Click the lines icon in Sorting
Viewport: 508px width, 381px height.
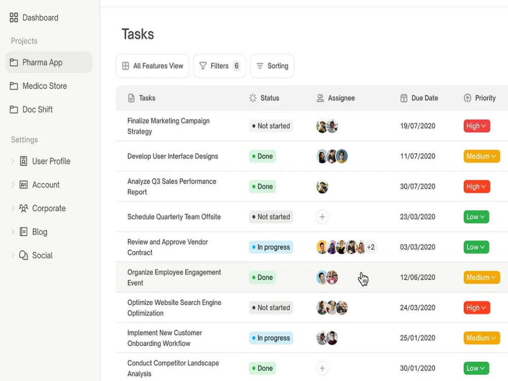click(260, 66)
